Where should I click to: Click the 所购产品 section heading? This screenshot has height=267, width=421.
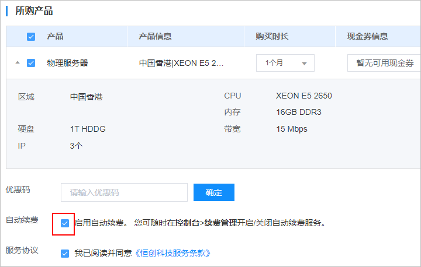34,11
